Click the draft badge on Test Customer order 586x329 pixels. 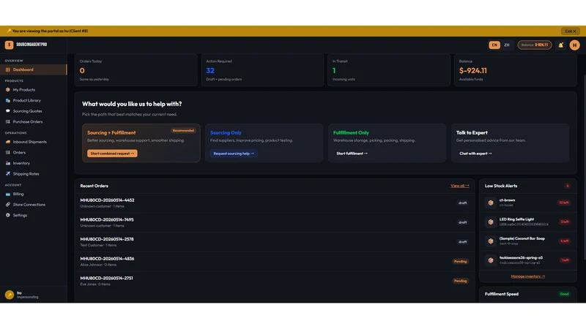(x=462, y=242)
